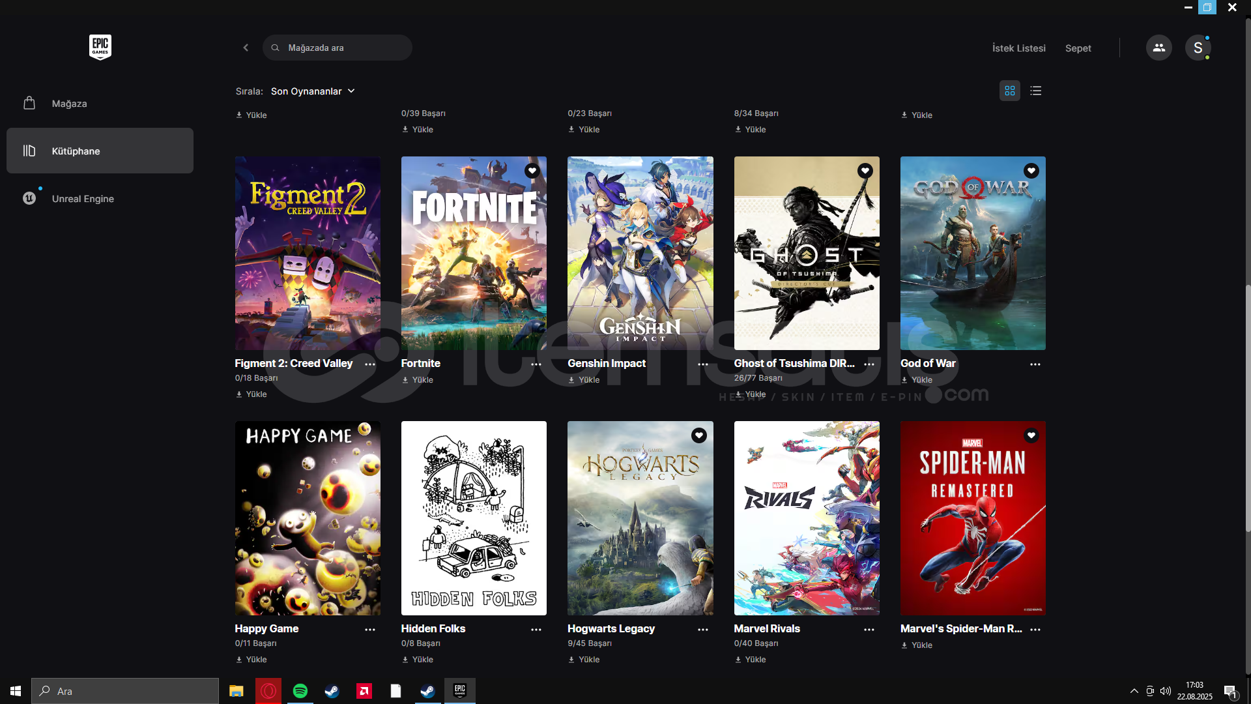Open the three-dot menu for Genshin Impact
This screenshot has height=704, width=1251.
click(703, 364)
